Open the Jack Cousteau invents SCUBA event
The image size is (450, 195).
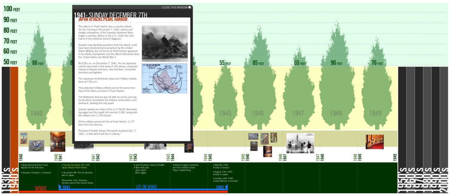[150, 165]
